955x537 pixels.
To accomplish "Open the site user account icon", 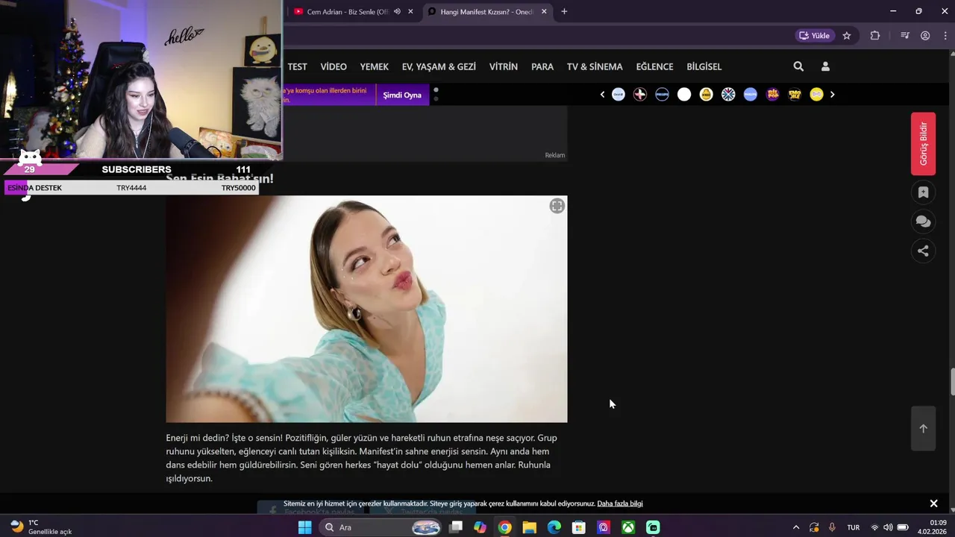I will coord(825,66).
